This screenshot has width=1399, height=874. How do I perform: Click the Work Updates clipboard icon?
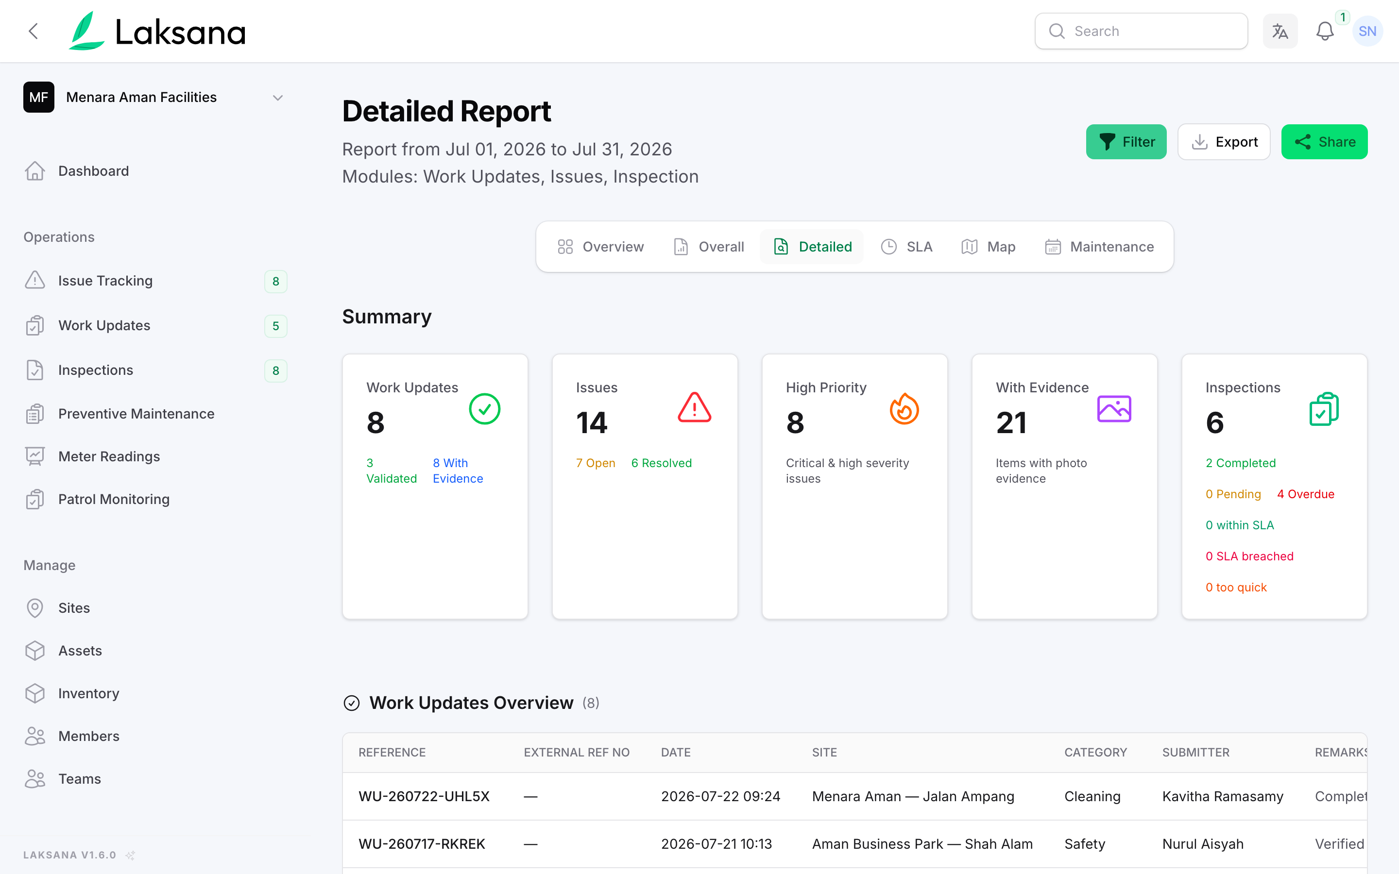(34, 325)
